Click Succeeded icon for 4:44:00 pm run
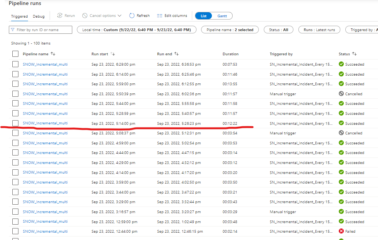Screen dimensions: 378x240 (x=341, y=152)
